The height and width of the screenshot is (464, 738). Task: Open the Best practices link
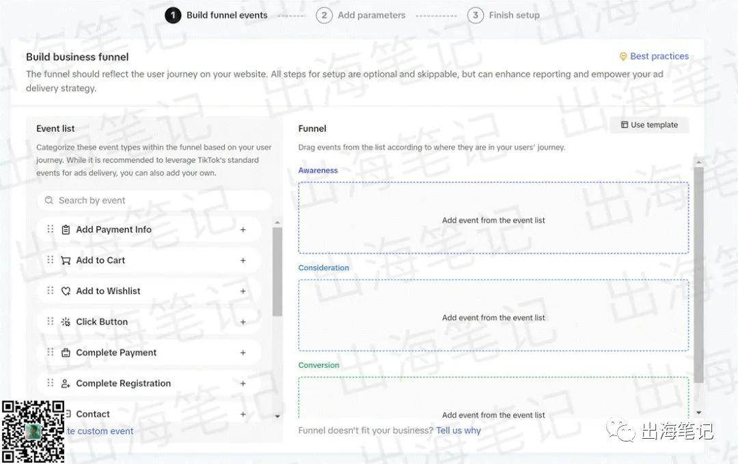tap(659, 56)
